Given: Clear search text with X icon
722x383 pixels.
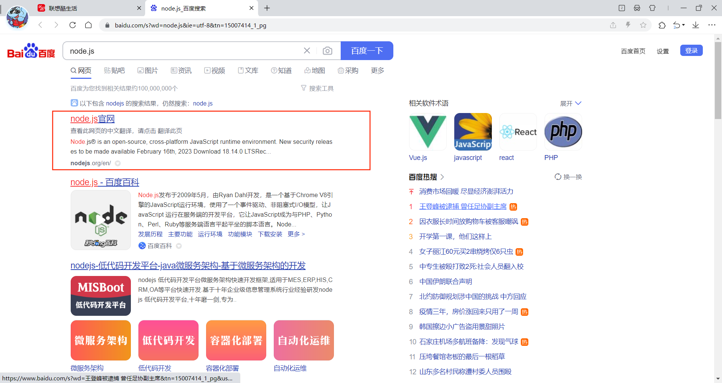Looking at the screenshot, I should [x=307, y=51].
